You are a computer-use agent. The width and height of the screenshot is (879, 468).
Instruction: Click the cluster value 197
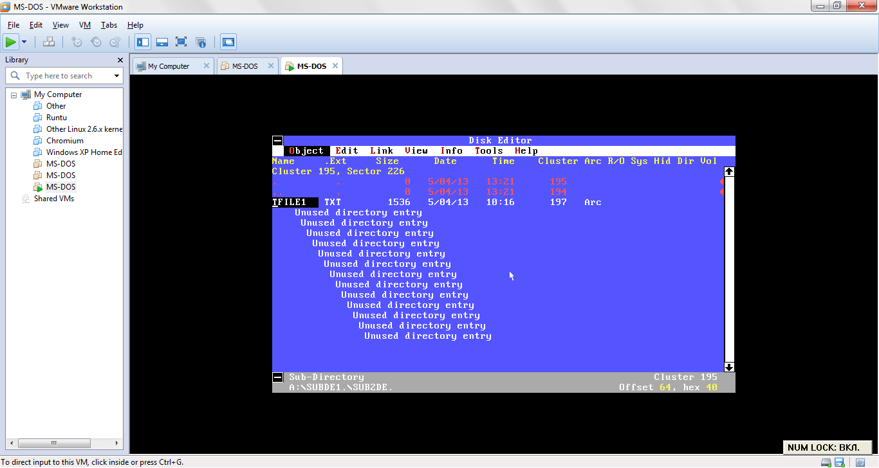[x=559, y=203]
